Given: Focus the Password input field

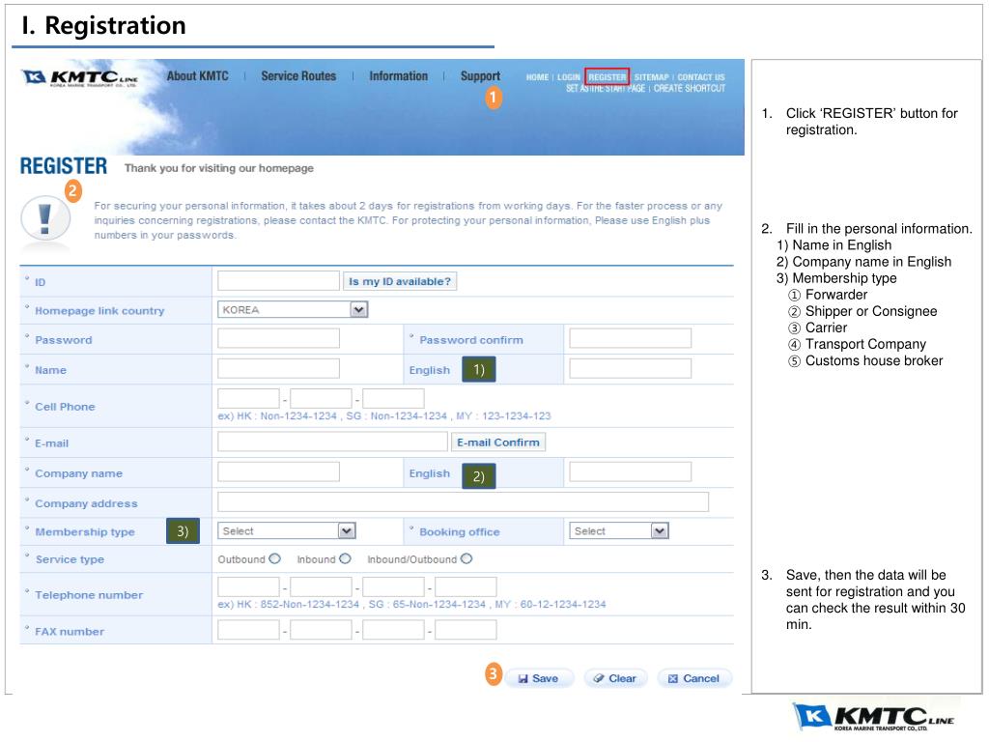Looking at the screenshot, I should [x=278, y=338].
